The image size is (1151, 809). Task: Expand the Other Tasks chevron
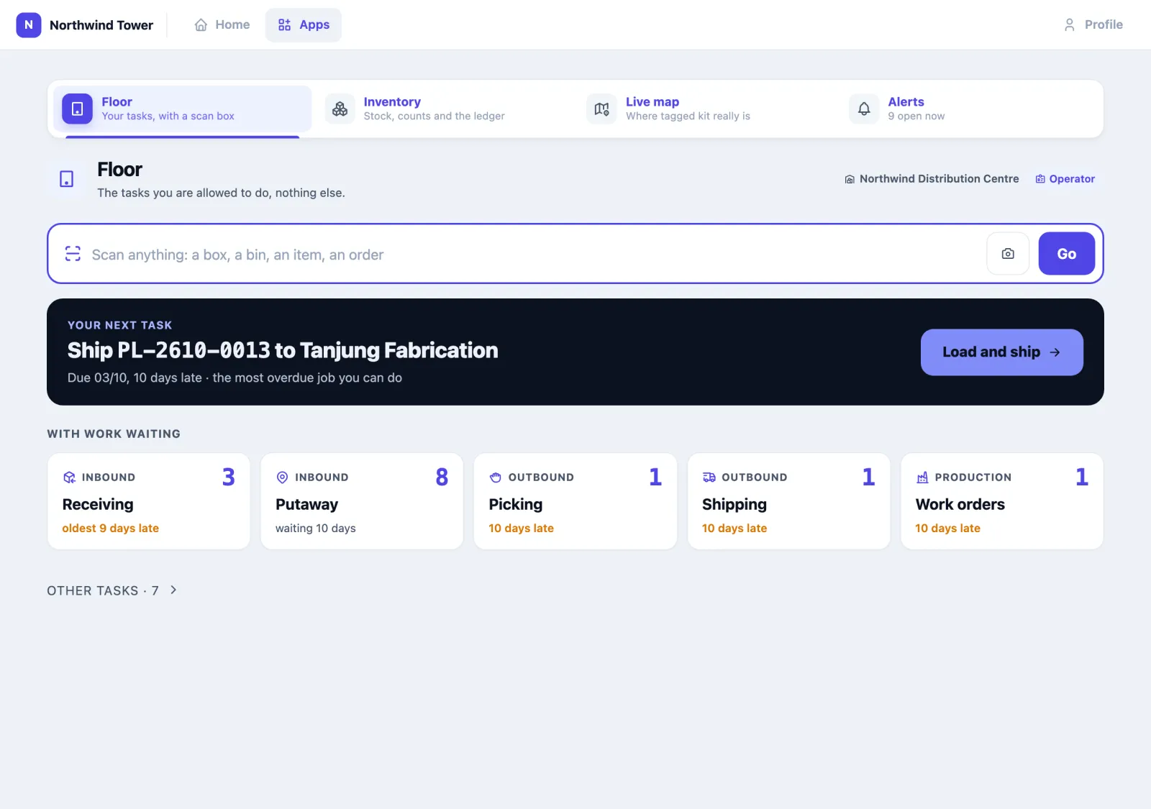[x=173, y=590]
